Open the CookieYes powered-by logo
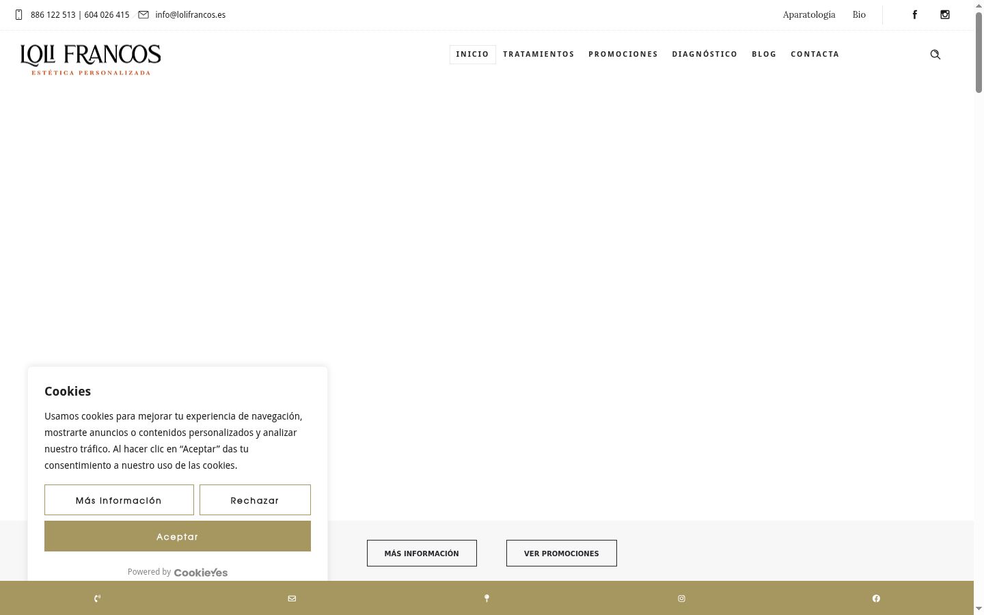984x615 pixels. (201, 573)
